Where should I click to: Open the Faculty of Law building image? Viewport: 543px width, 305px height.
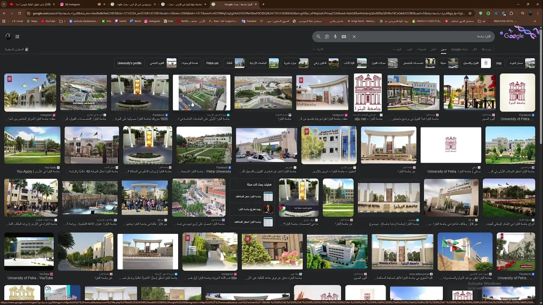[x=329, y=145]
